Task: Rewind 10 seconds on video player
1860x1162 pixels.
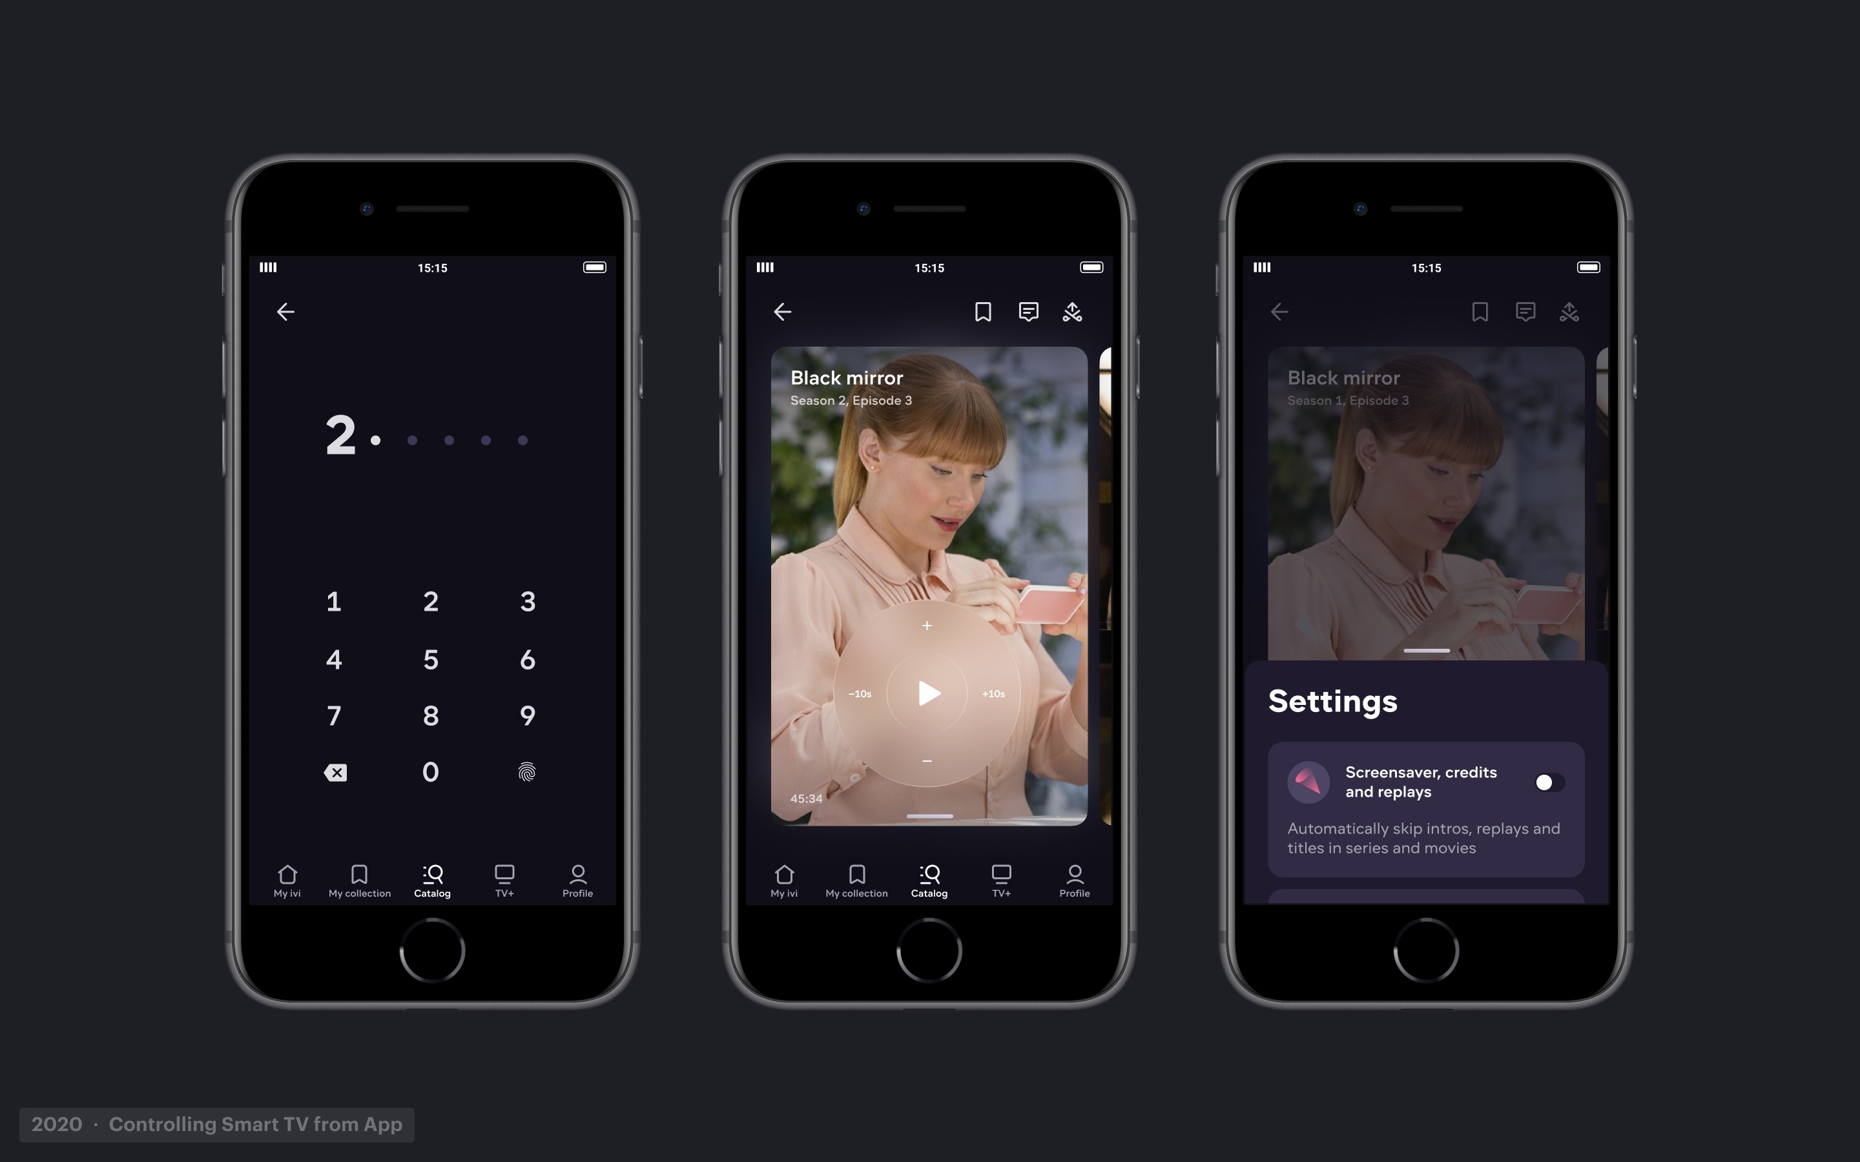Action: pos(858,693)
